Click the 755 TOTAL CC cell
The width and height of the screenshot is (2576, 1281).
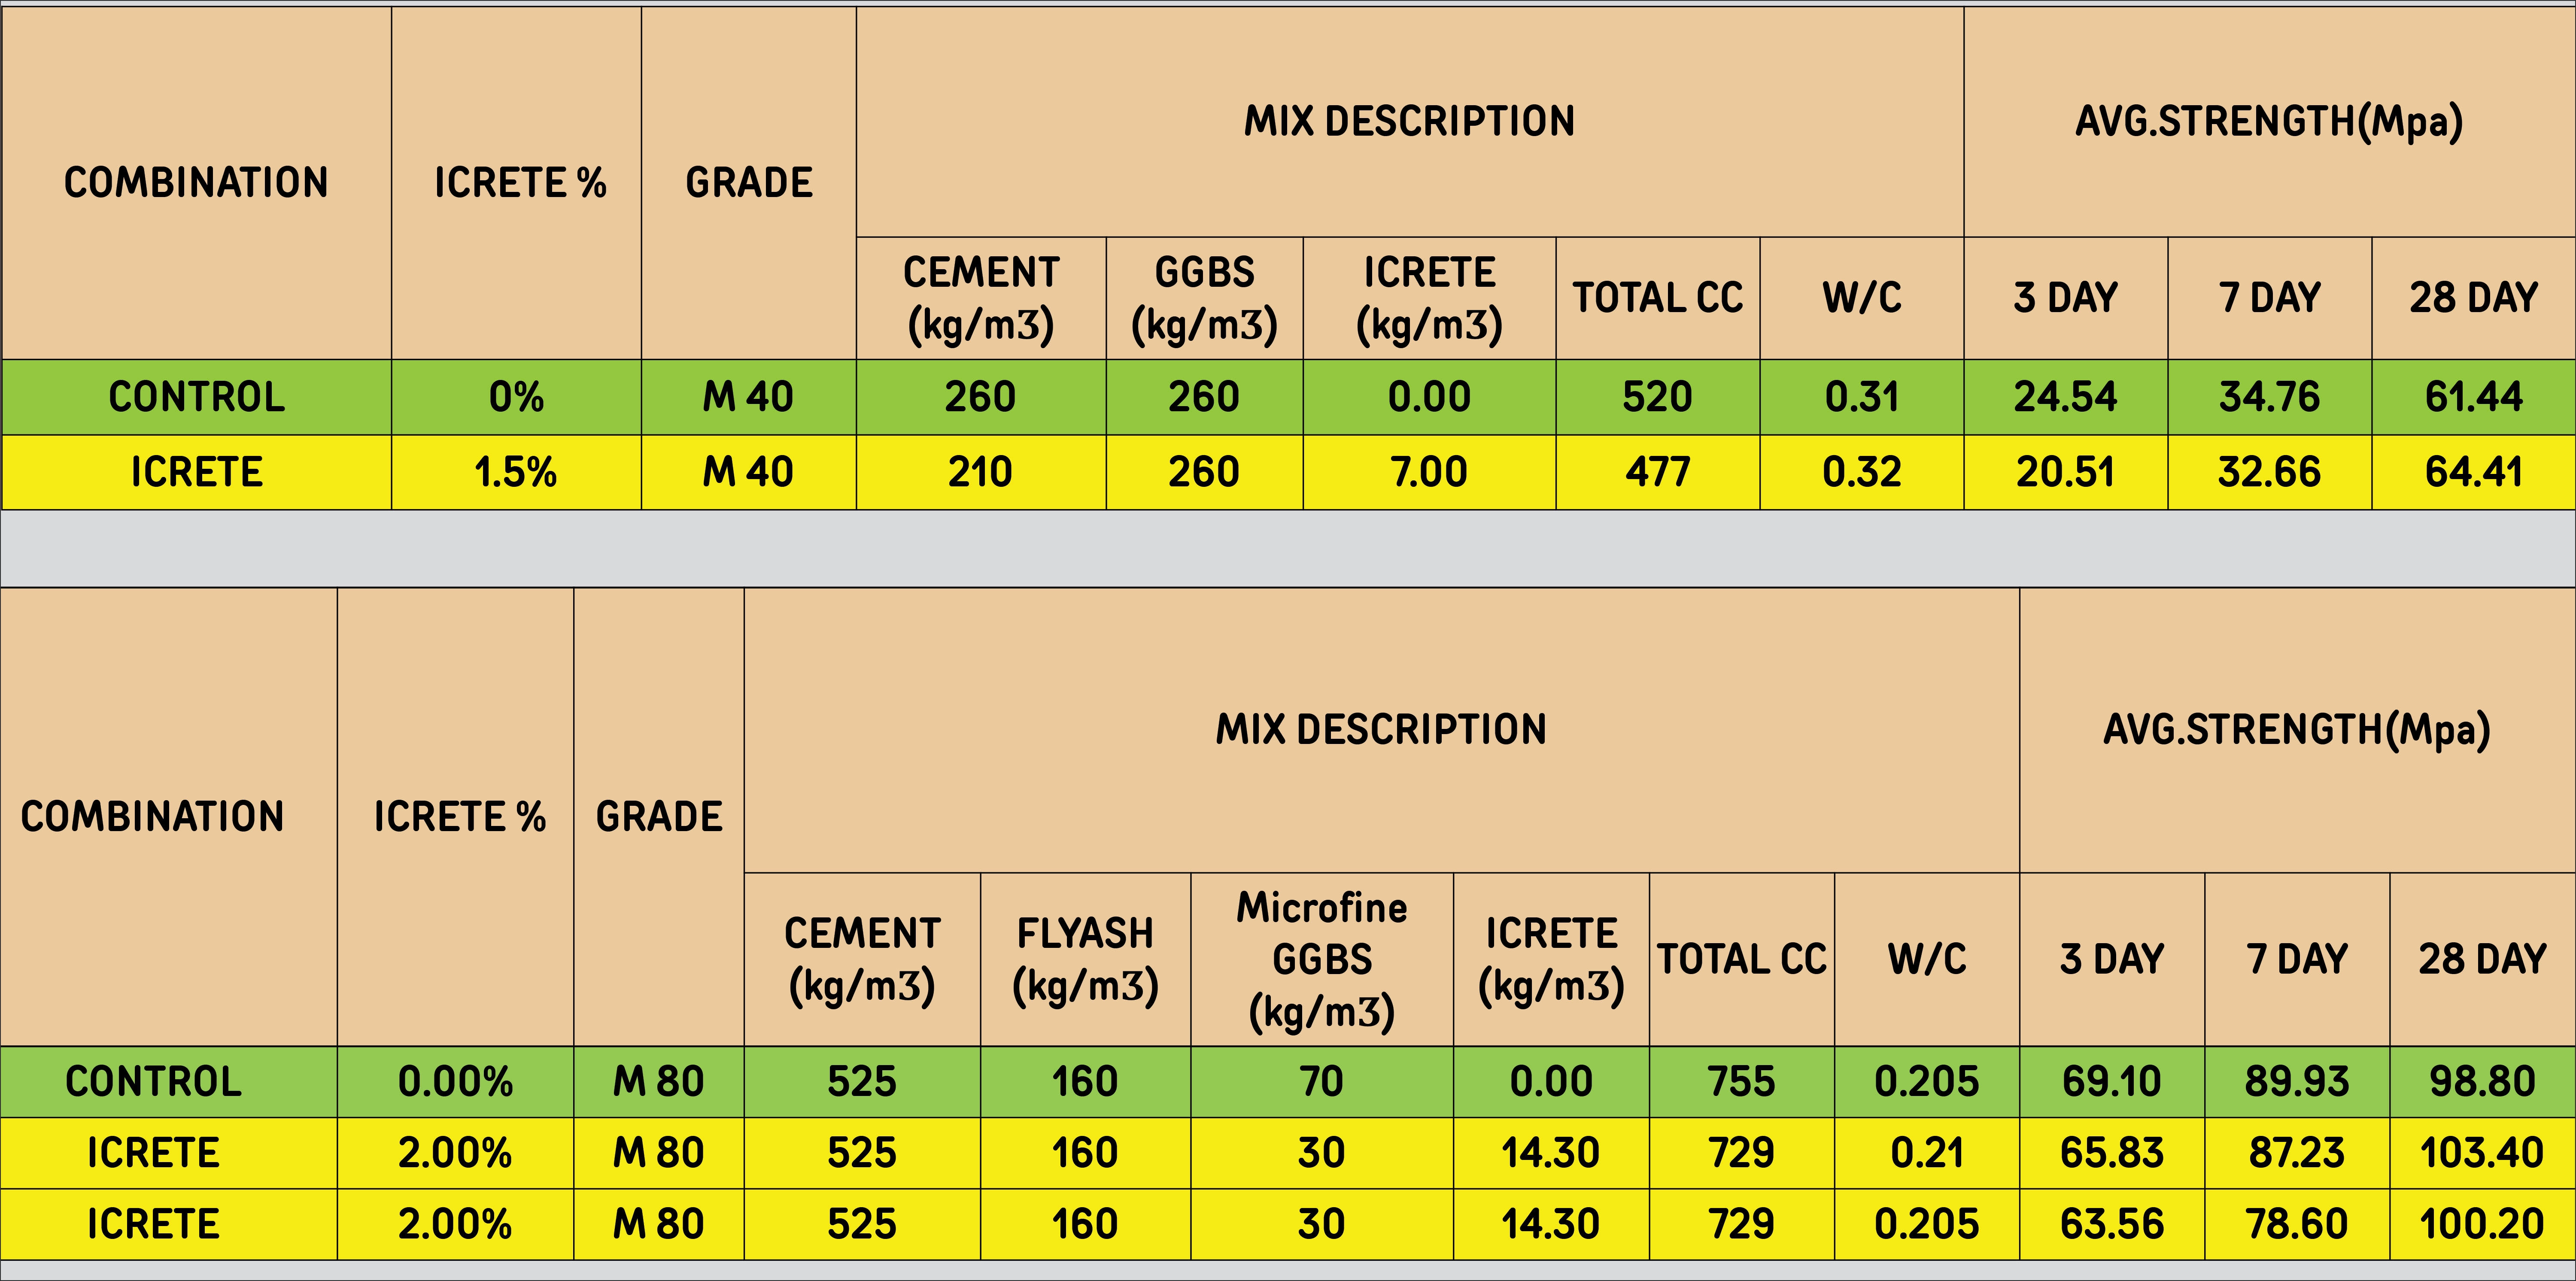pos(1741,1082)
